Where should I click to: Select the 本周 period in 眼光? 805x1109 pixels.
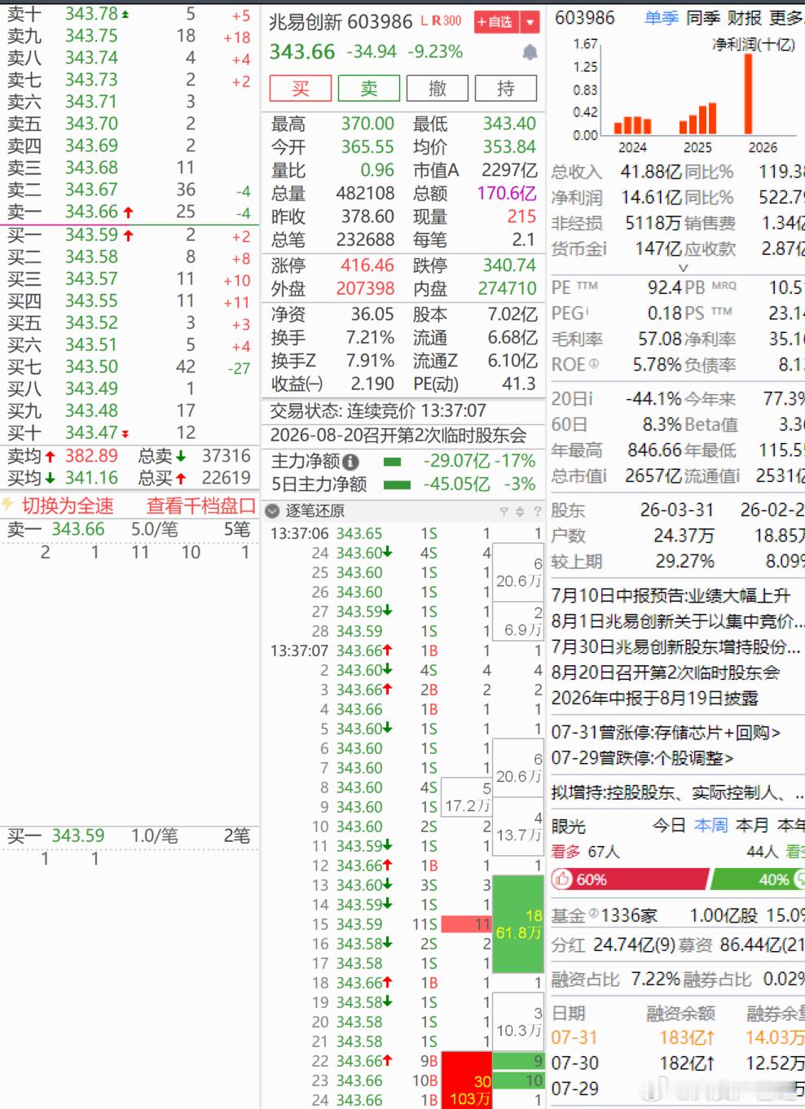[x=710, y=826]
